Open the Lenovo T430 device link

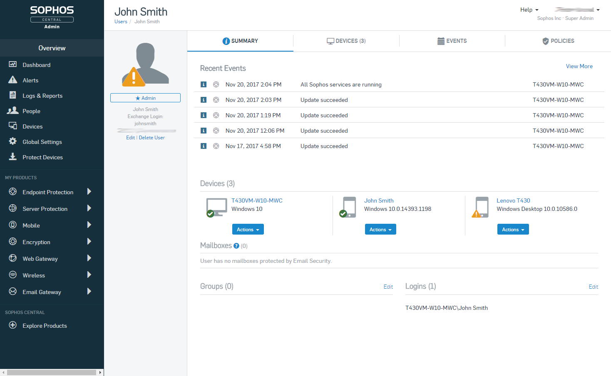(x=513, y=200)
